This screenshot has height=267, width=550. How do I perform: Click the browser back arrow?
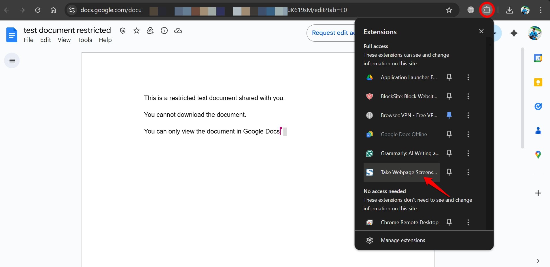pyautogui.click(x=7, y=10)
